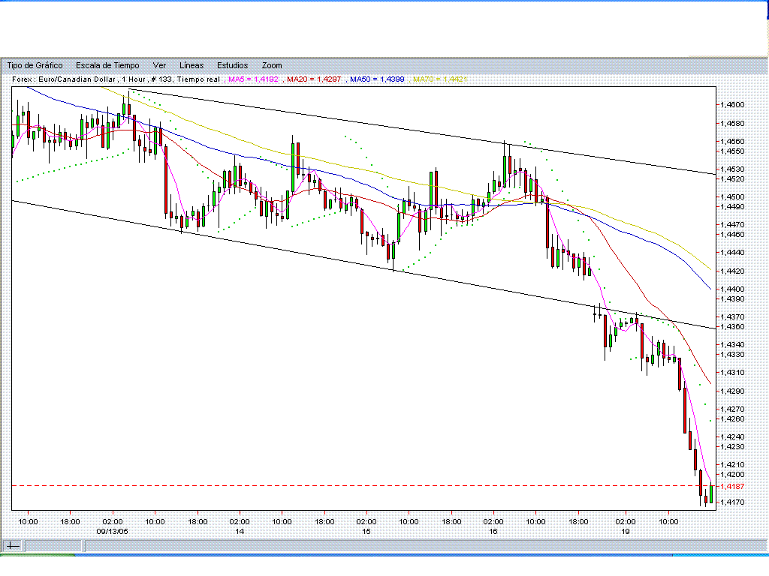This screenshot has width=769, height=576.
Task: Open the Ver menu
Action: (x=159, y=66)
